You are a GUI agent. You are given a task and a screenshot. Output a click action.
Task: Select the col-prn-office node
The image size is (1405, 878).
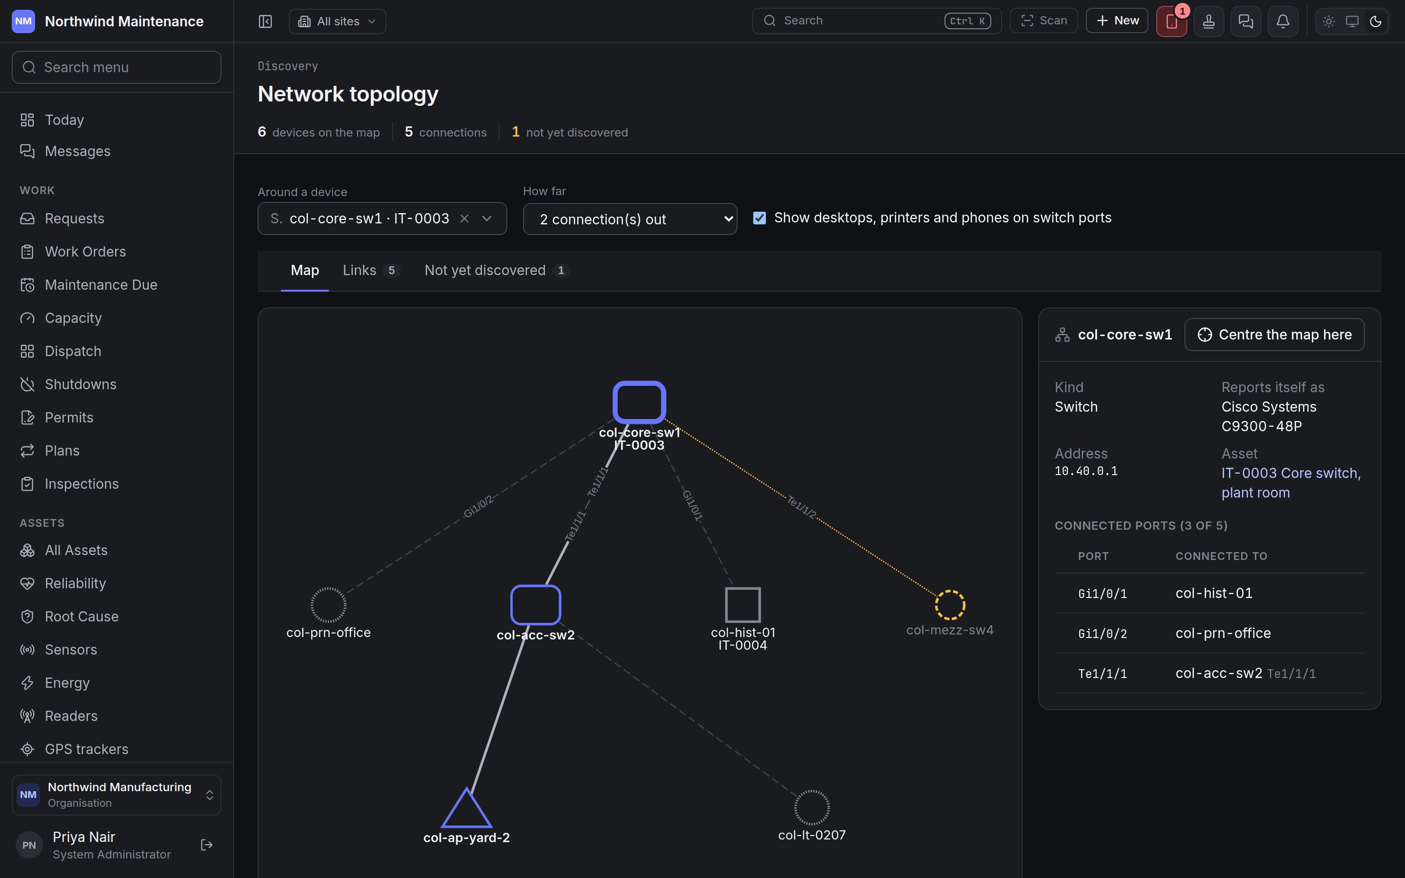tap(328, 604)
